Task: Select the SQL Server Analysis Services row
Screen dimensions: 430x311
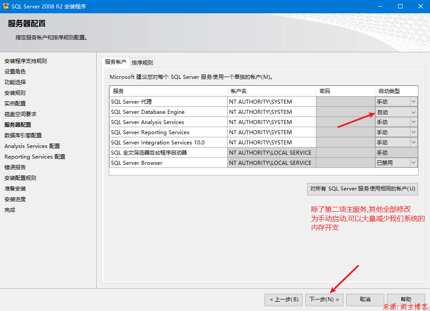Action: [x=168, y=122]
